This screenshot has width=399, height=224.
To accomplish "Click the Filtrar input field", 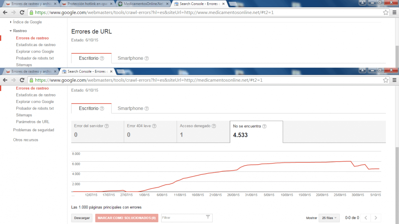I will 187,217.
